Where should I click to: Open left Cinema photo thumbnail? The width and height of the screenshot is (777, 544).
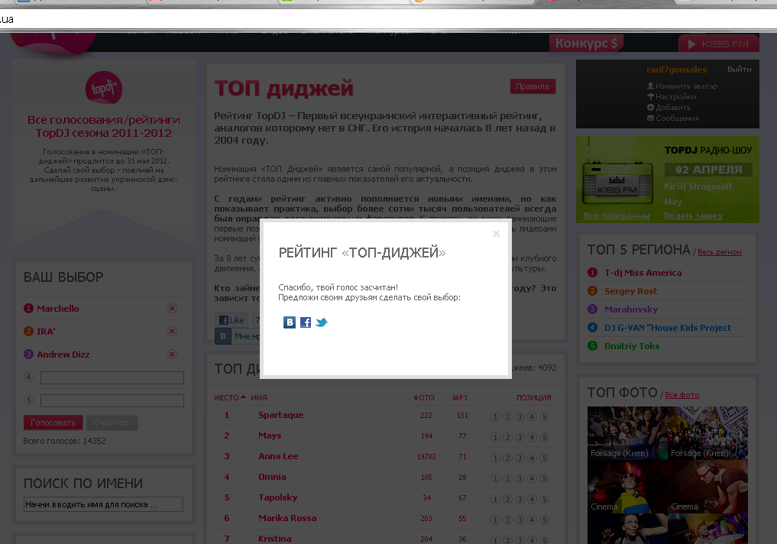point(627,487)
